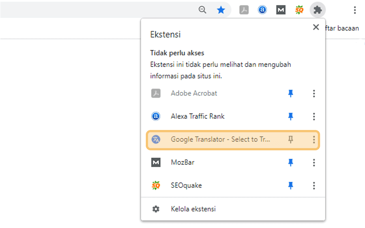Screen dimensions: 365x228
Task: Click the SEOquake icon in the list
Action: tap(156, 185)
